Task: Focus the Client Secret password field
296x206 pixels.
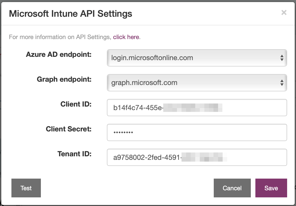Action: coord(197,132)
